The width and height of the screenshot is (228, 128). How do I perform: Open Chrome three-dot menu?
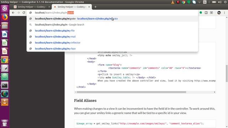[224, 13]
